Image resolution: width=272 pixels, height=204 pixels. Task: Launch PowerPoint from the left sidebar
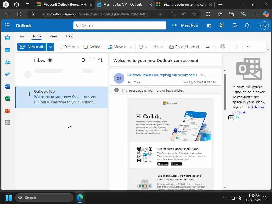pos(7,111)
